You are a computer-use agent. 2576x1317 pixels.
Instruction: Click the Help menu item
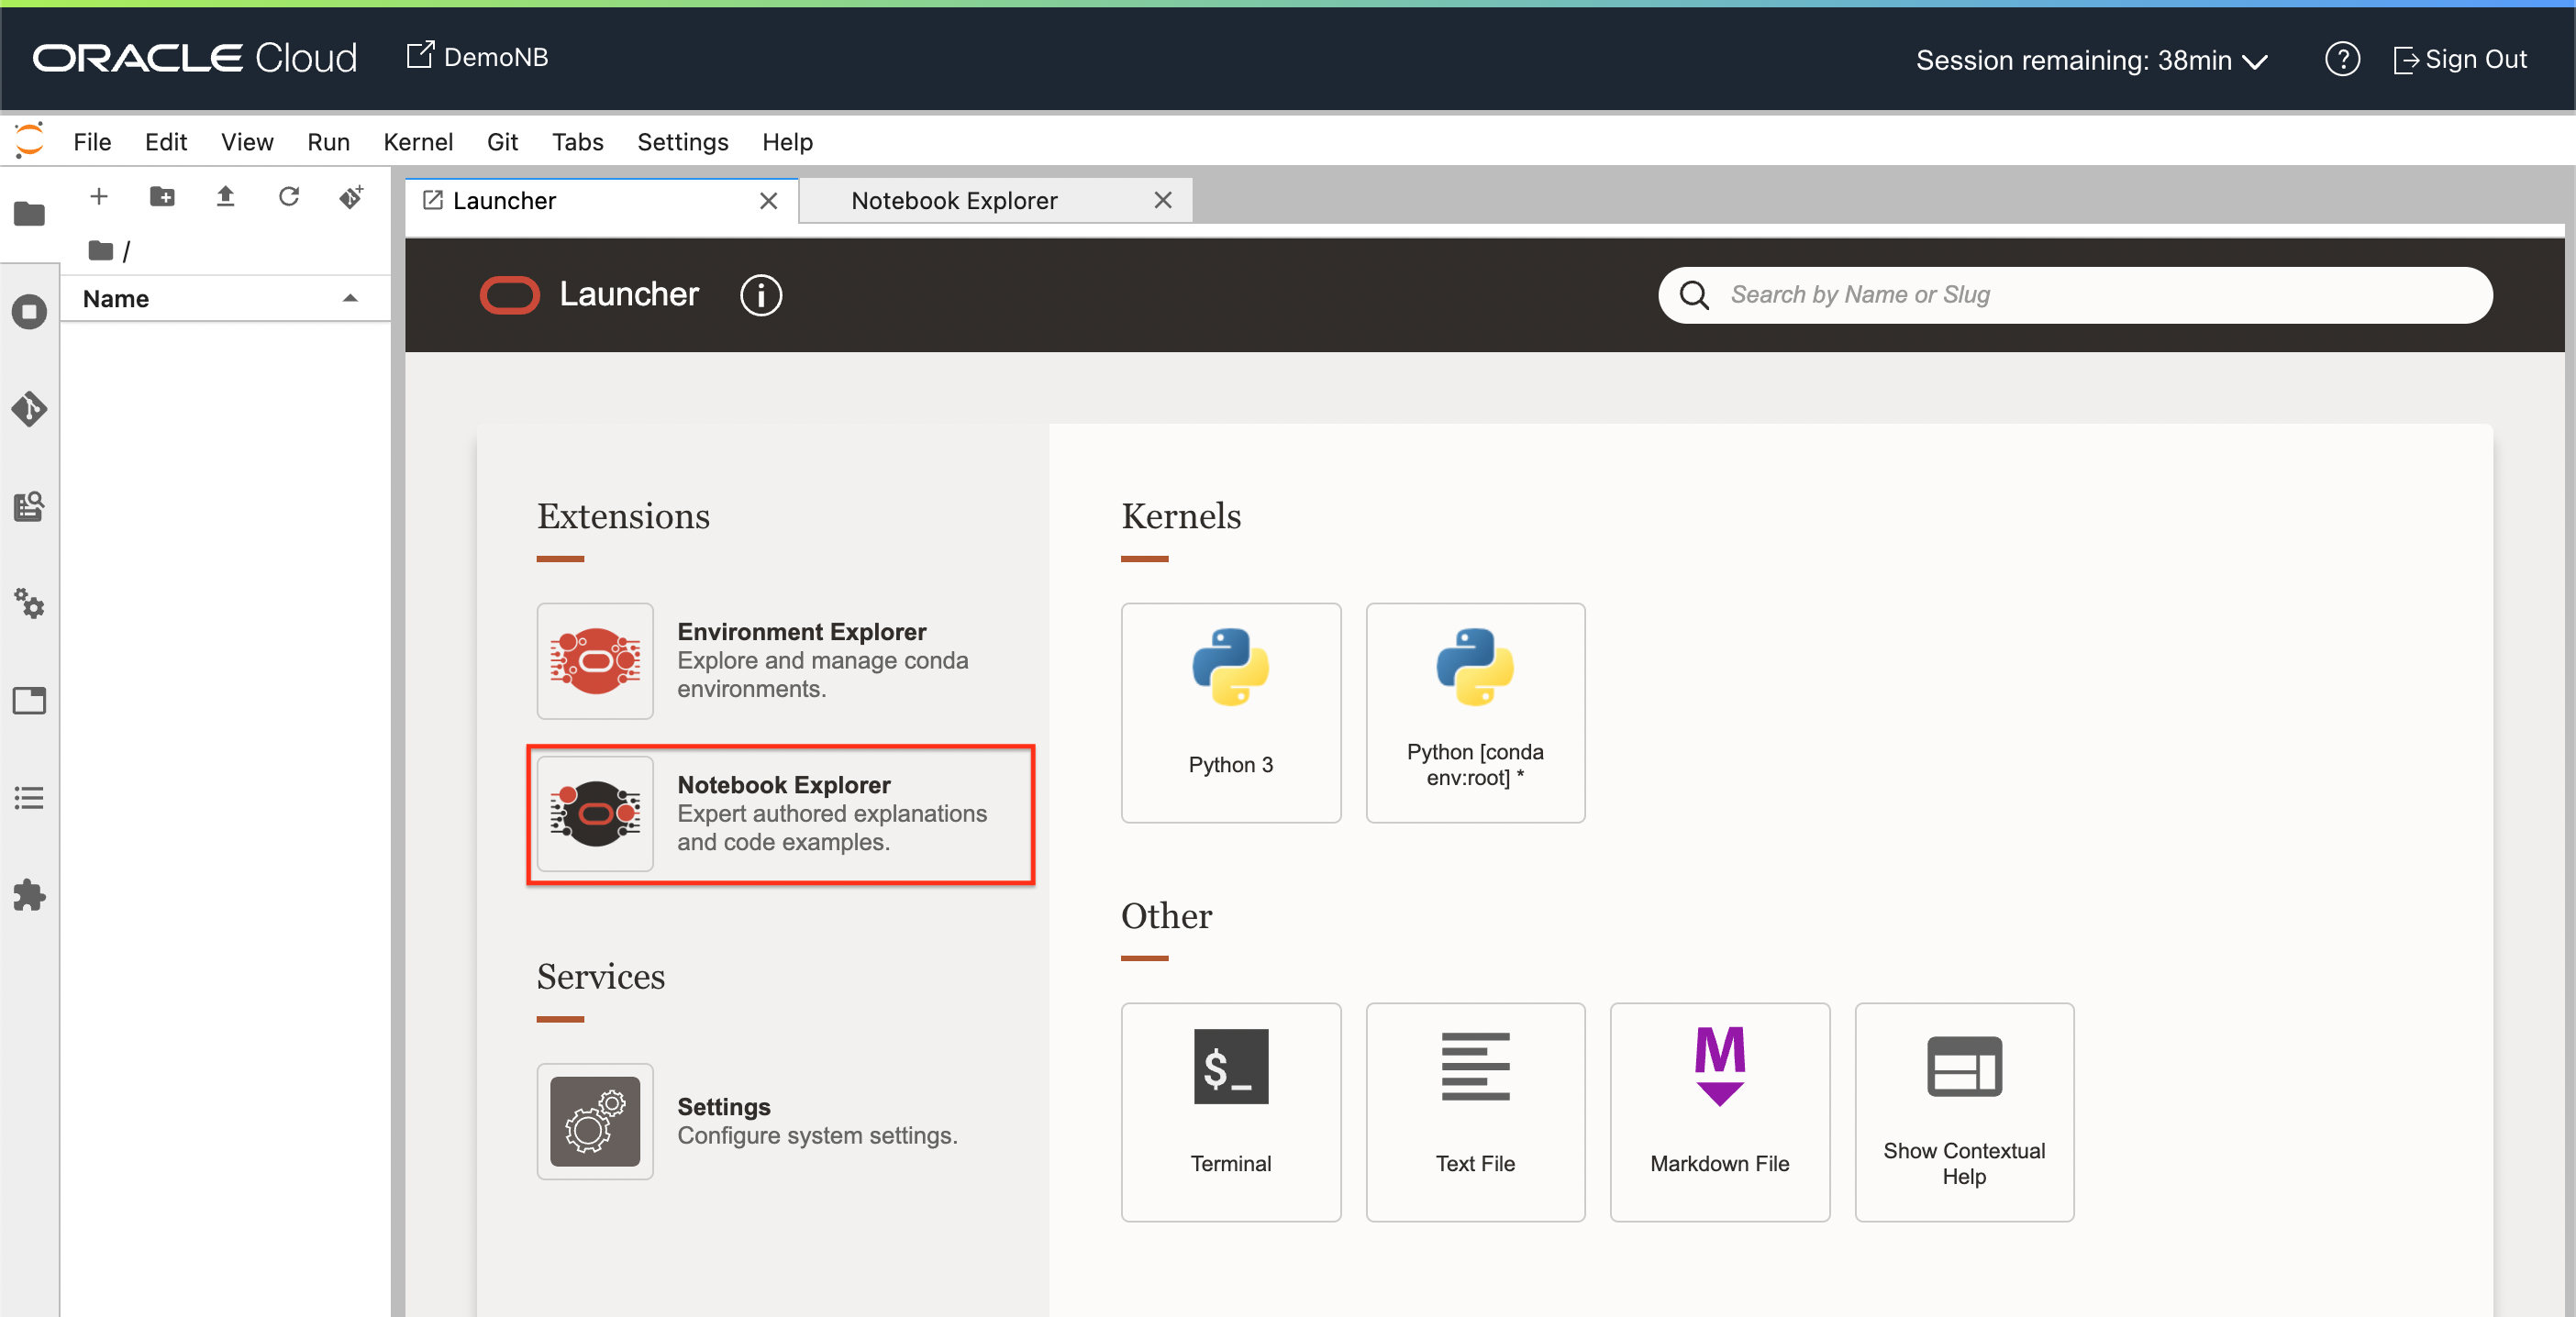point(786,139)
